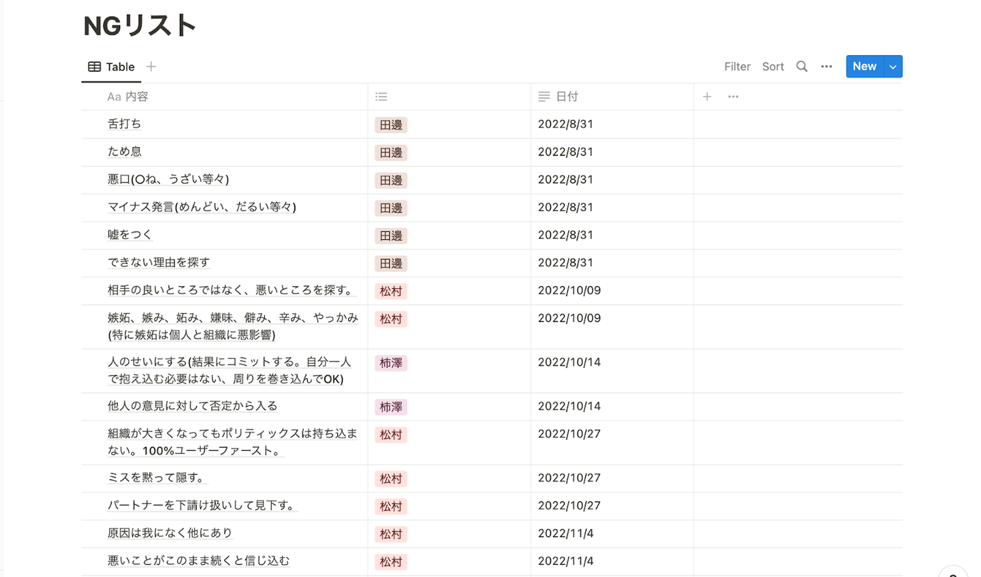Expand the New button dropdown arrow
Viewport: 981px width, 577px height.
[x=892, y=67]
